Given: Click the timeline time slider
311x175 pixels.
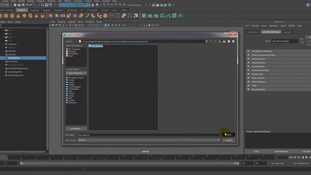Looking at the screenshot, I should coord(137,157).
